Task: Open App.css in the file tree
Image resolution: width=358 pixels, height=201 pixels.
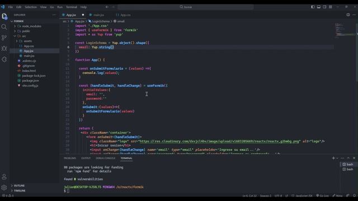Action: 34,46
